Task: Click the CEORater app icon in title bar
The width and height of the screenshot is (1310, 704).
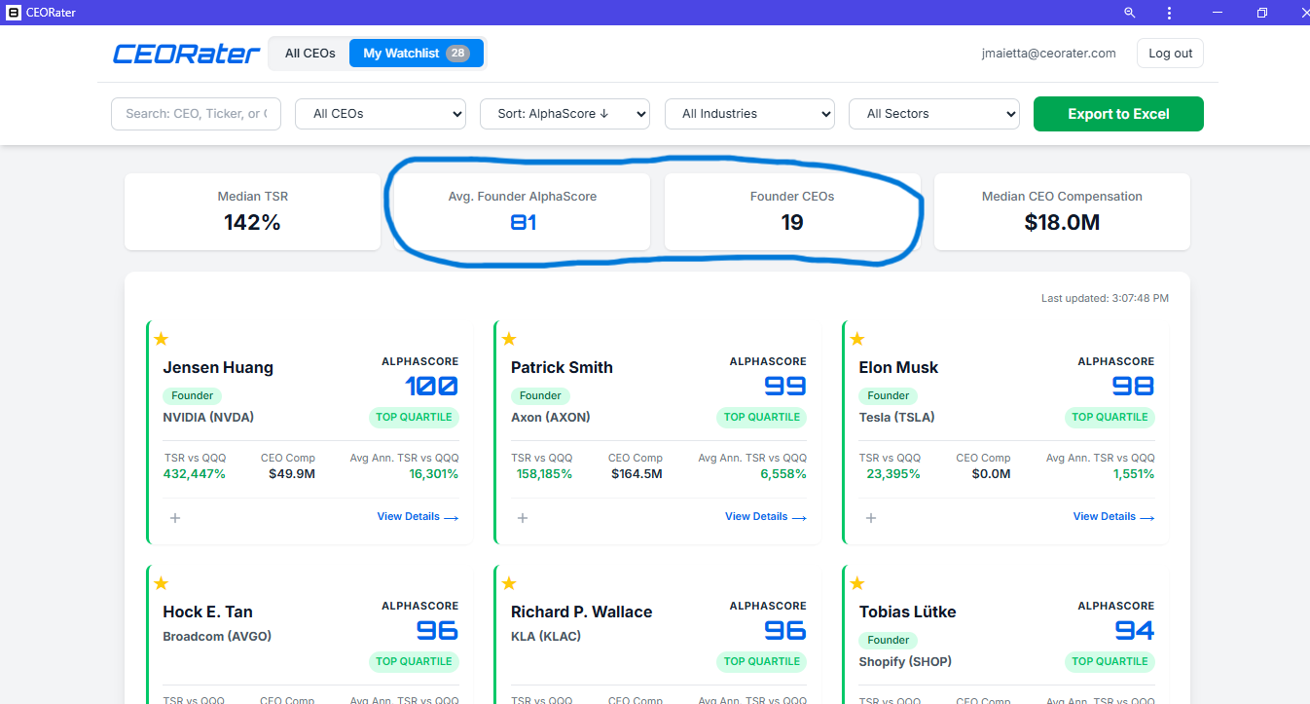Action: click(x=13, y=13)
